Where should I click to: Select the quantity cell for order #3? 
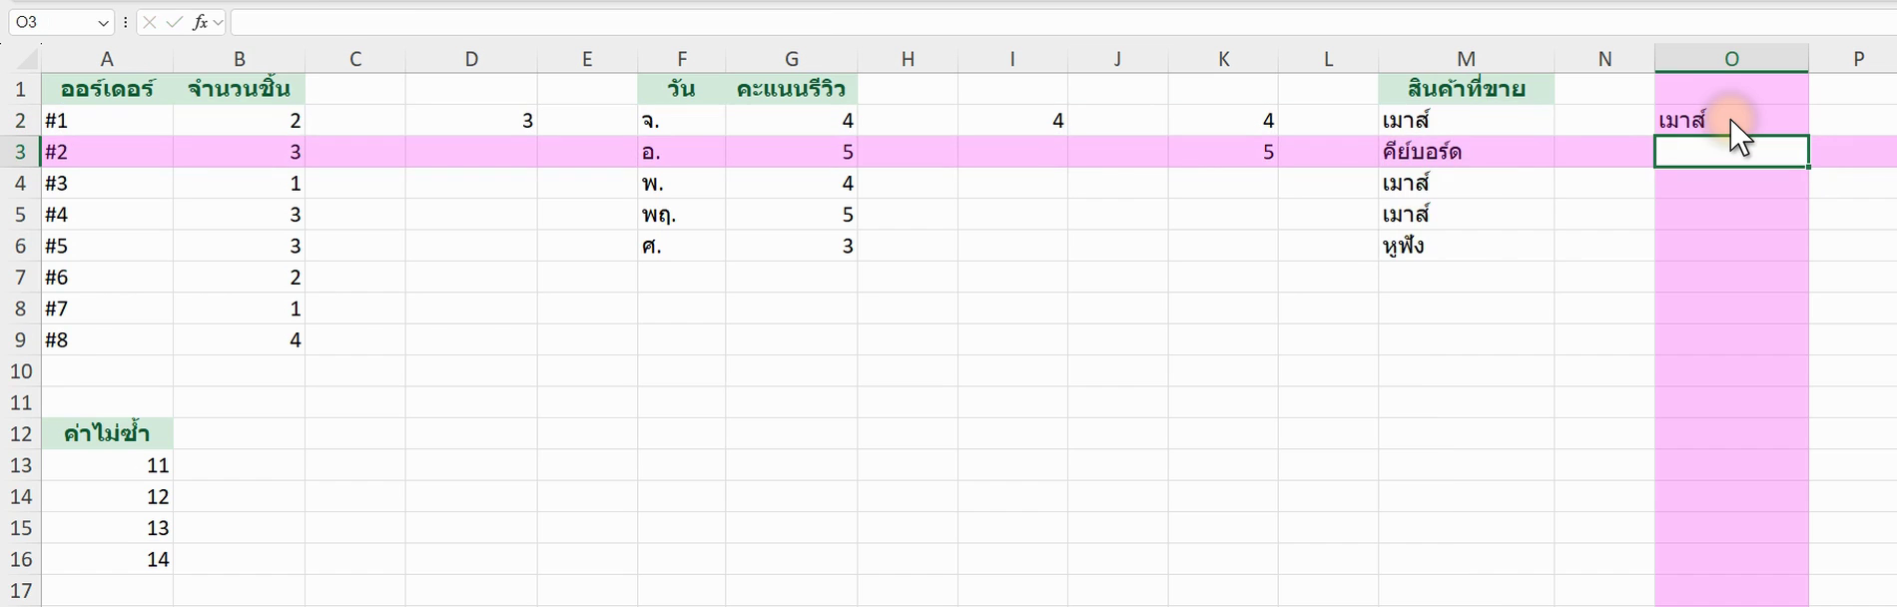coord(240,184)
